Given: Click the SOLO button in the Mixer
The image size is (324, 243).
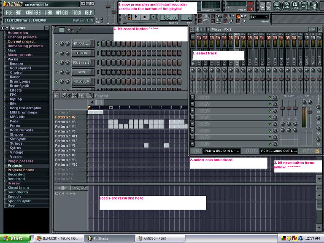Looking at the screenshot, I should click(x=312, y=30).
